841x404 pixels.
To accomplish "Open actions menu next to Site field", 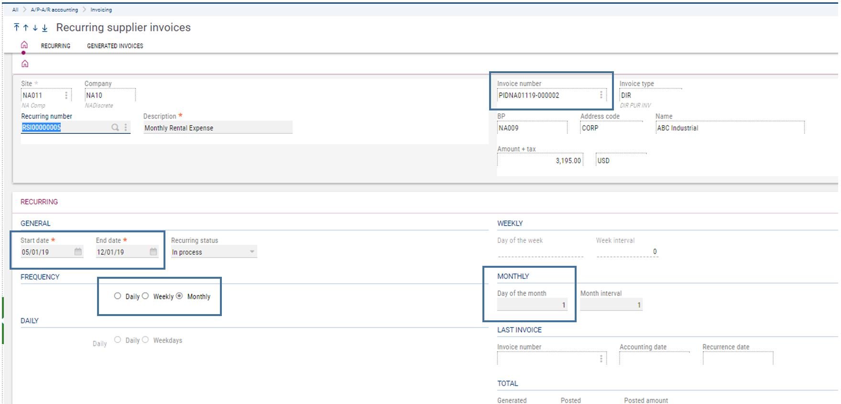I will 66,95.
